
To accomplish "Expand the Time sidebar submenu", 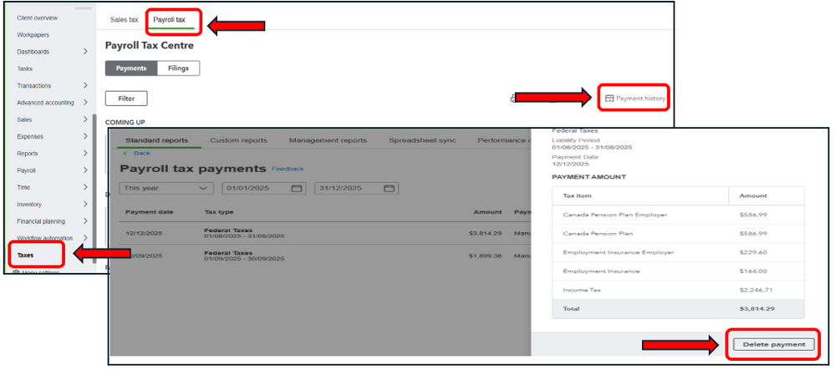I will point(86,187).
